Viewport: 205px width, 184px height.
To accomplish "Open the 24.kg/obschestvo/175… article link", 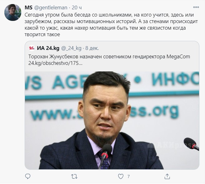I will click(x=55, y=63).
